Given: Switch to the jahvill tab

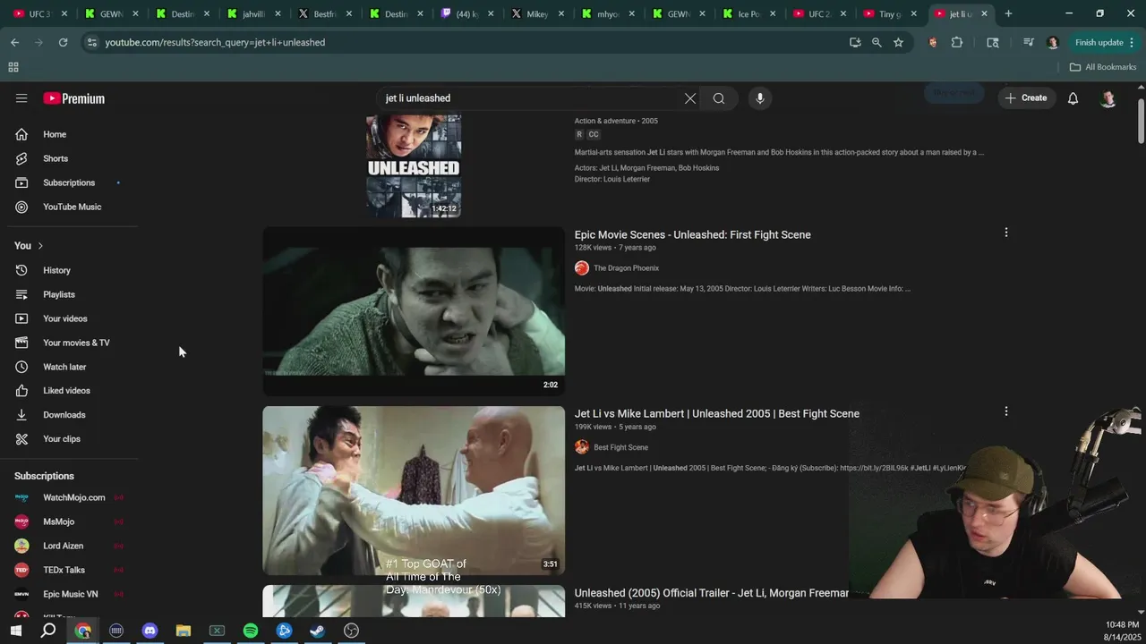Looking at the screenshot, I should pos(253,13).
